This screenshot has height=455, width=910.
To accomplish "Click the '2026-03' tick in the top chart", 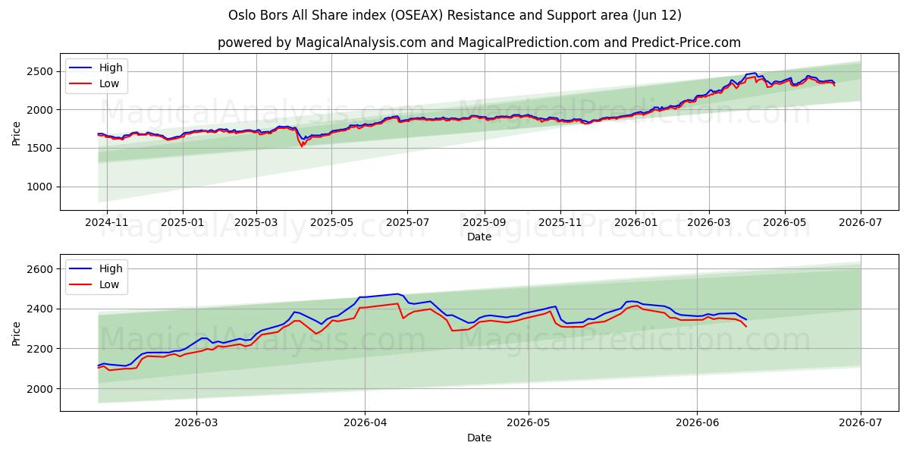I will point(709,222).
